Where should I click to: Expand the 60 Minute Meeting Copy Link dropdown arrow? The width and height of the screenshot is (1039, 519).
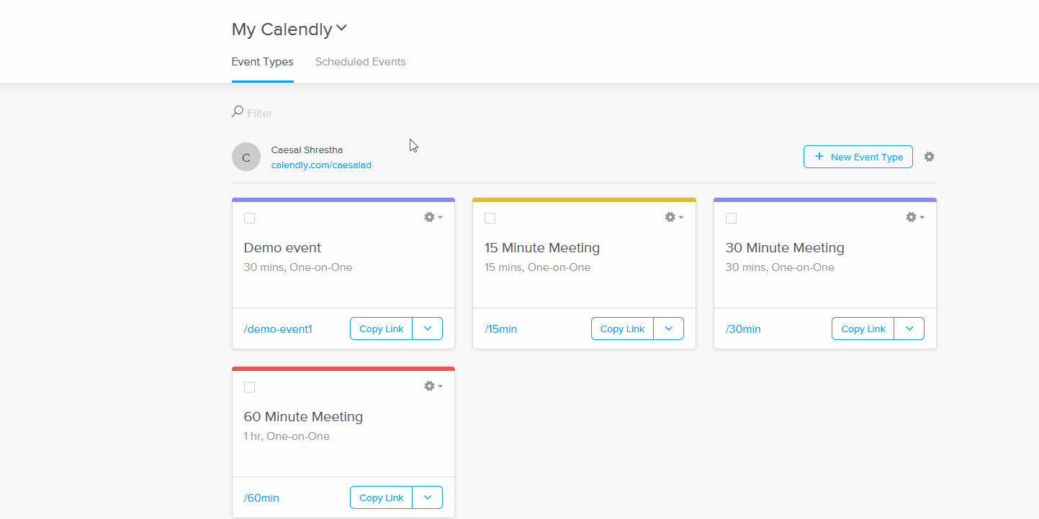click(x=428, y=497)
